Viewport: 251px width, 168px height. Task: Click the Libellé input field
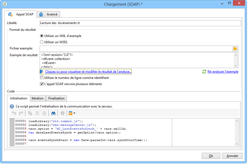coord(140,23)
